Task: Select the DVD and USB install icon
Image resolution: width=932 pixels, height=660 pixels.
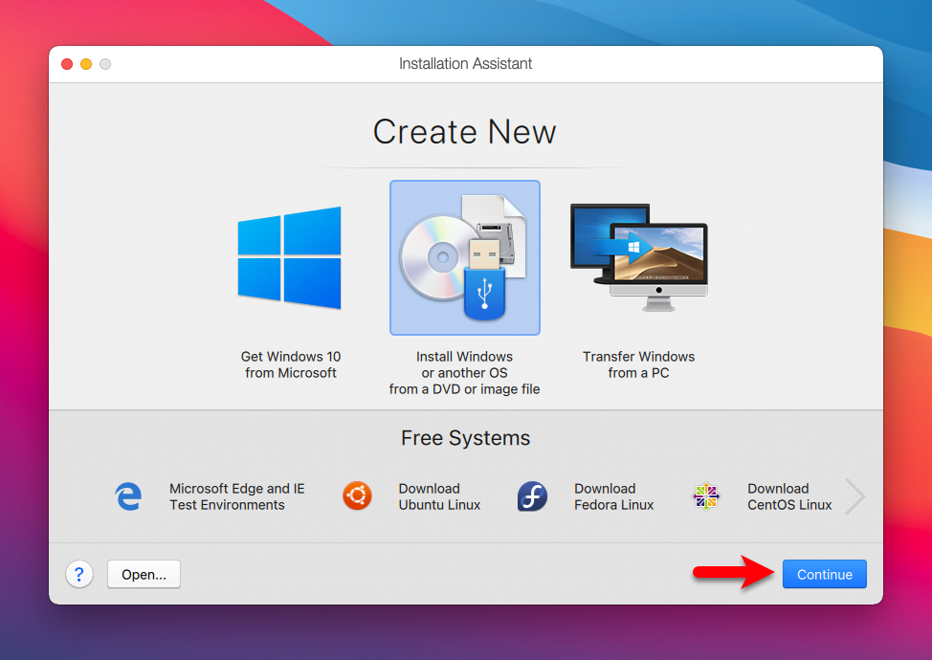Action: point(465,258)
